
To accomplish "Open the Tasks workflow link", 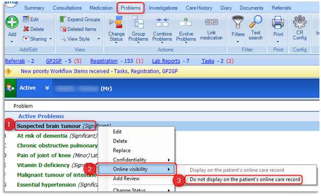I will point(208,61).
